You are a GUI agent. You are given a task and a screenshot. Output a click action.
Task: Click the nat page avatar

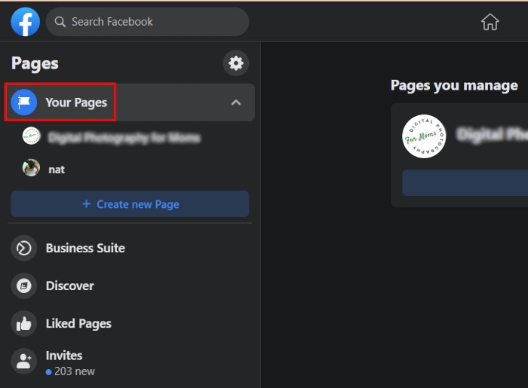click(31, 168)
